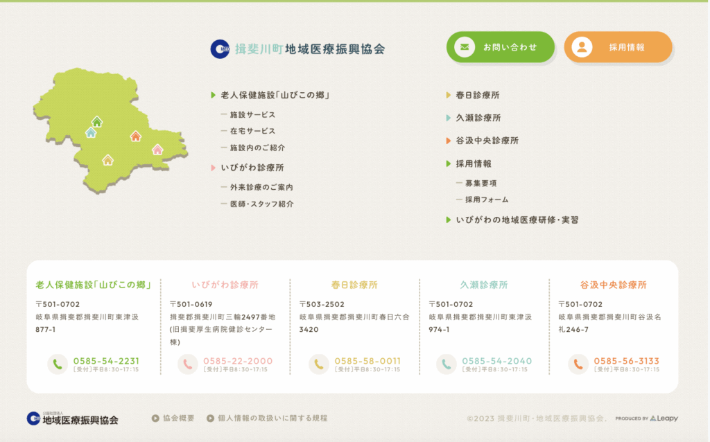Click the orange phone icon for 0585-56-3133

(578, 364)
